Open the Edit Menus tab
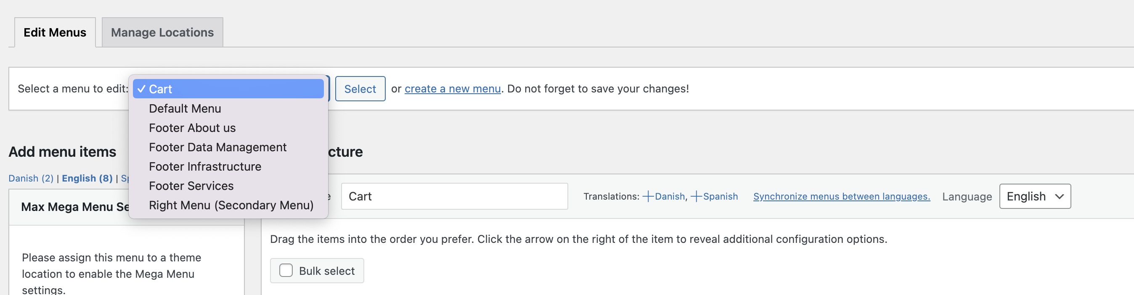Viewport: 1134px width, 295px height. [x=55, y=32]
